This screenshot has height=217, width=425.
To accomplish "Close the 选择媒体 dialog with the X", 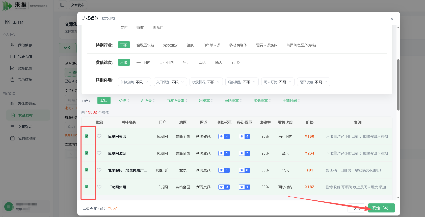I will coord(392,19).
